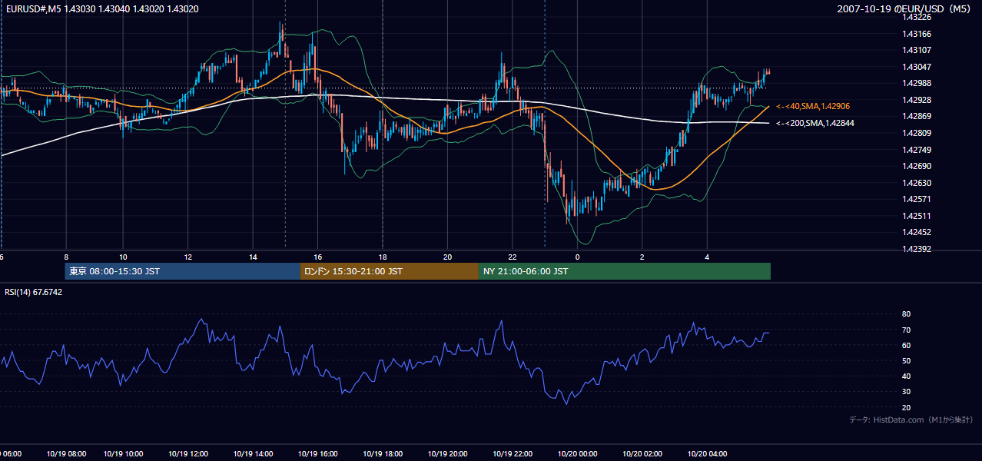982x461 pixels.
Task: Click price axis value 1.42392
Action: pos(917,249)
